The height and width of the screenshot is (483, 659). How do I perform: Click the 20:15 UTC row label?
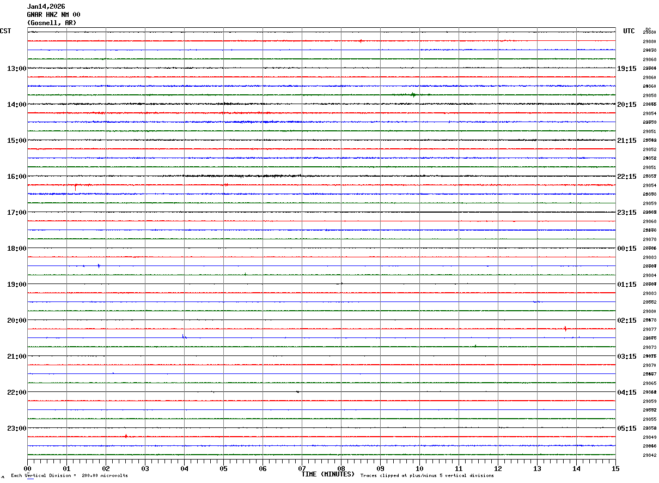click(627, 105)
